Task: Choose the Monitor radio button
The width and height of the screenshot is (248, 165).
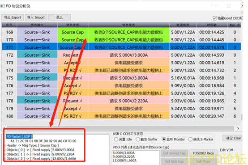Action: click(164, 140)
